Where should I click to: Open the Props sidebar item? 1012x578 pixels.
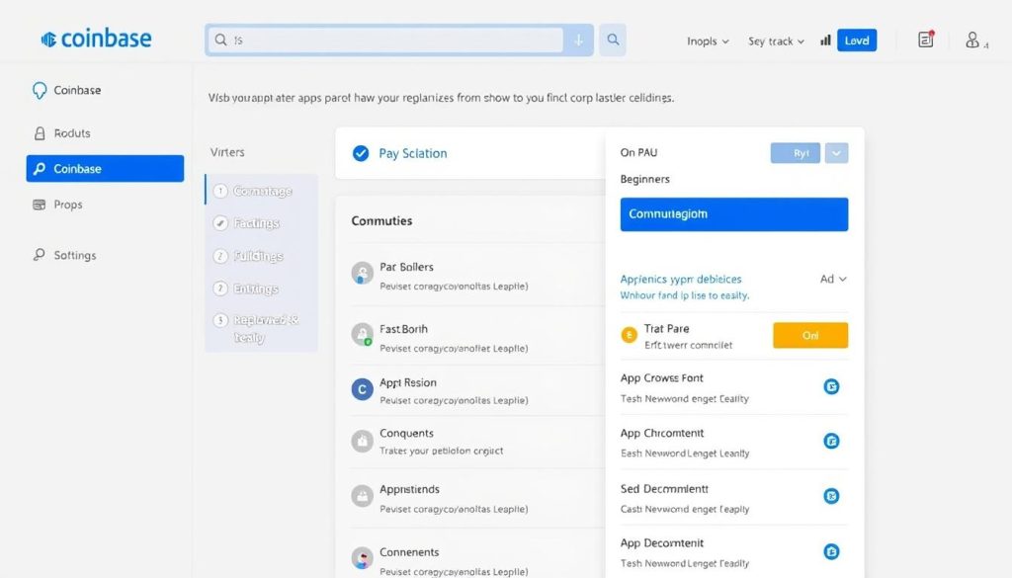point(58,205)
